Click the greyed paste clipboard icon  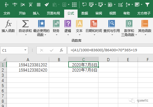pos(55,5)
